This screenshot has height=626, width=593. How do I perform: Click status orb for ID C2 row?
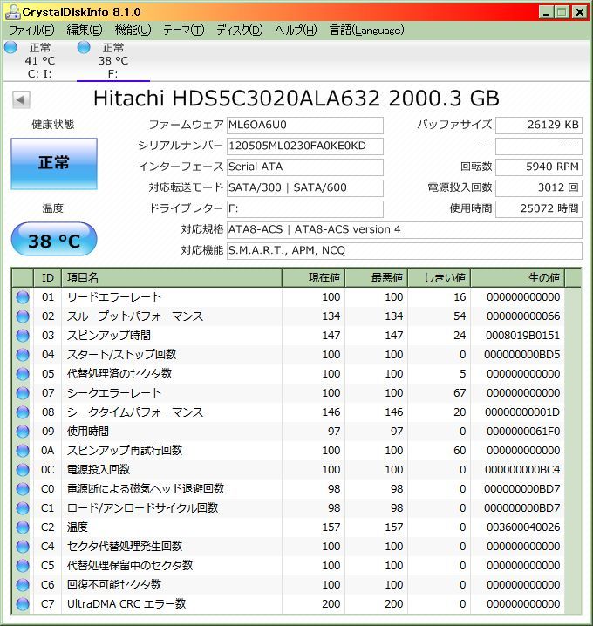click(x=23, y=527)
